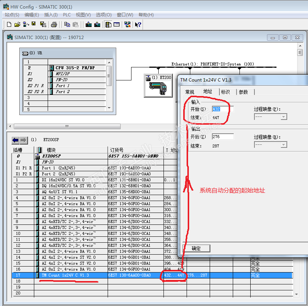Click the module table scroll down arrow
This screenshot has height=306, width=308.
coord(296,294)
